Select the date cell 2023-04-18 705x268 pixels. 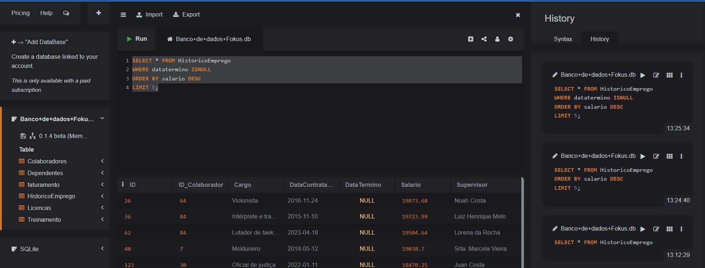(303, 232)
